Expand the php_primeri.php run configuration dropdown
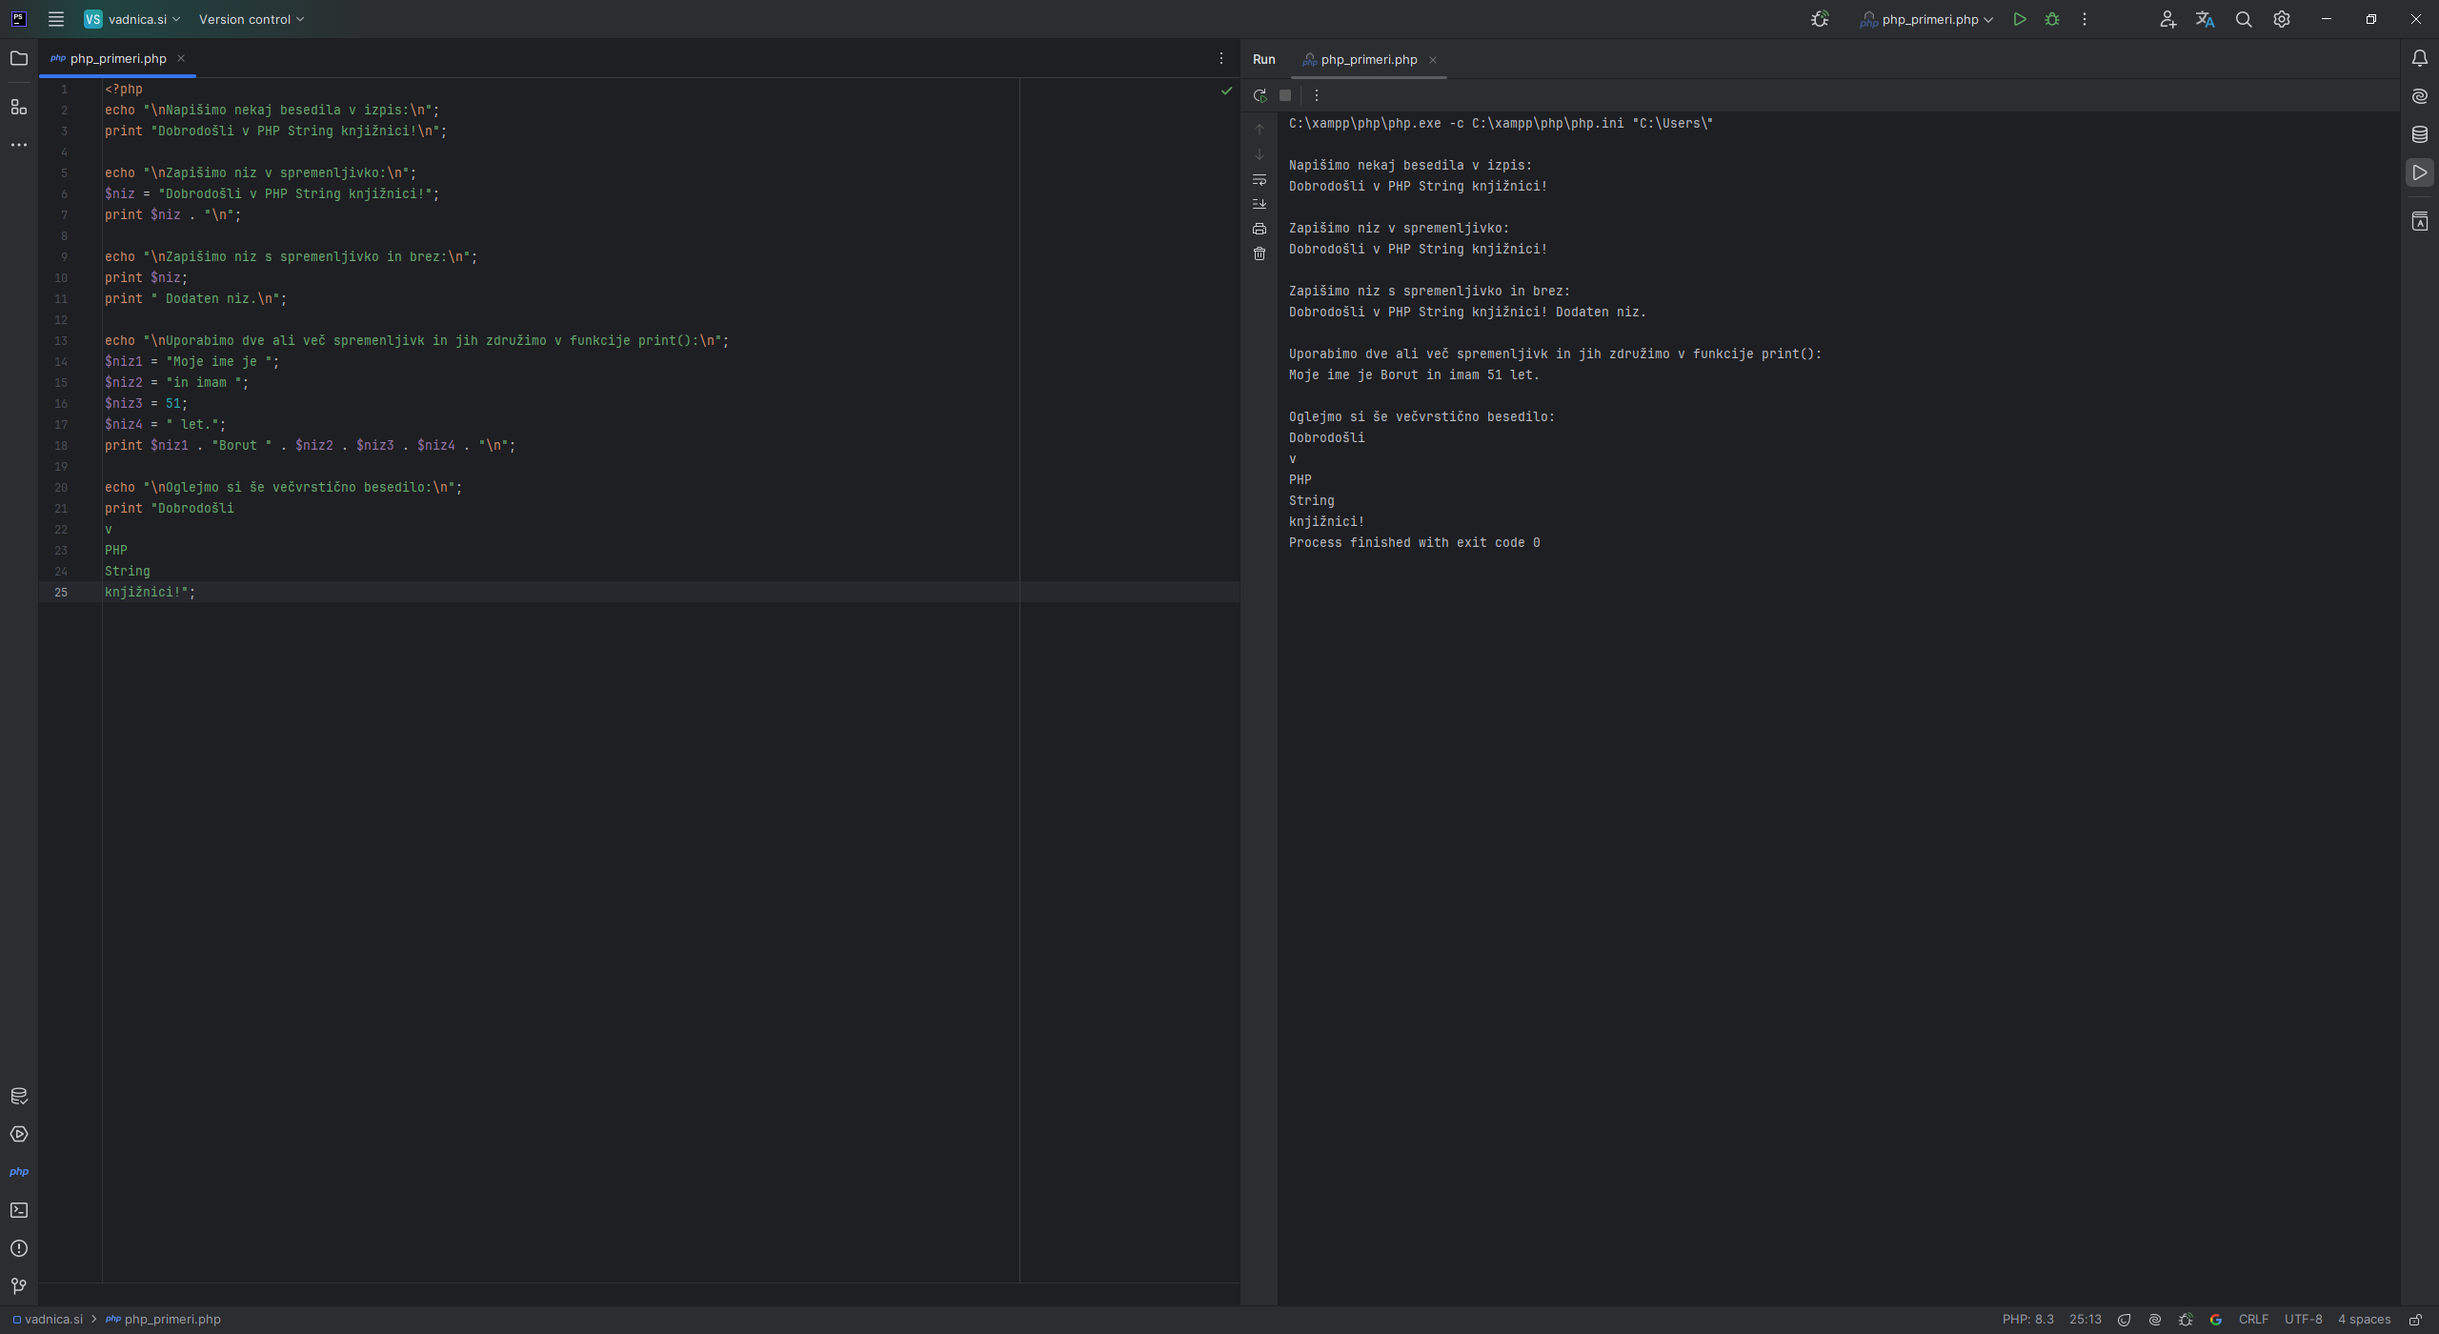The image size is (2439, 1334). click(x=1928, y=19)
